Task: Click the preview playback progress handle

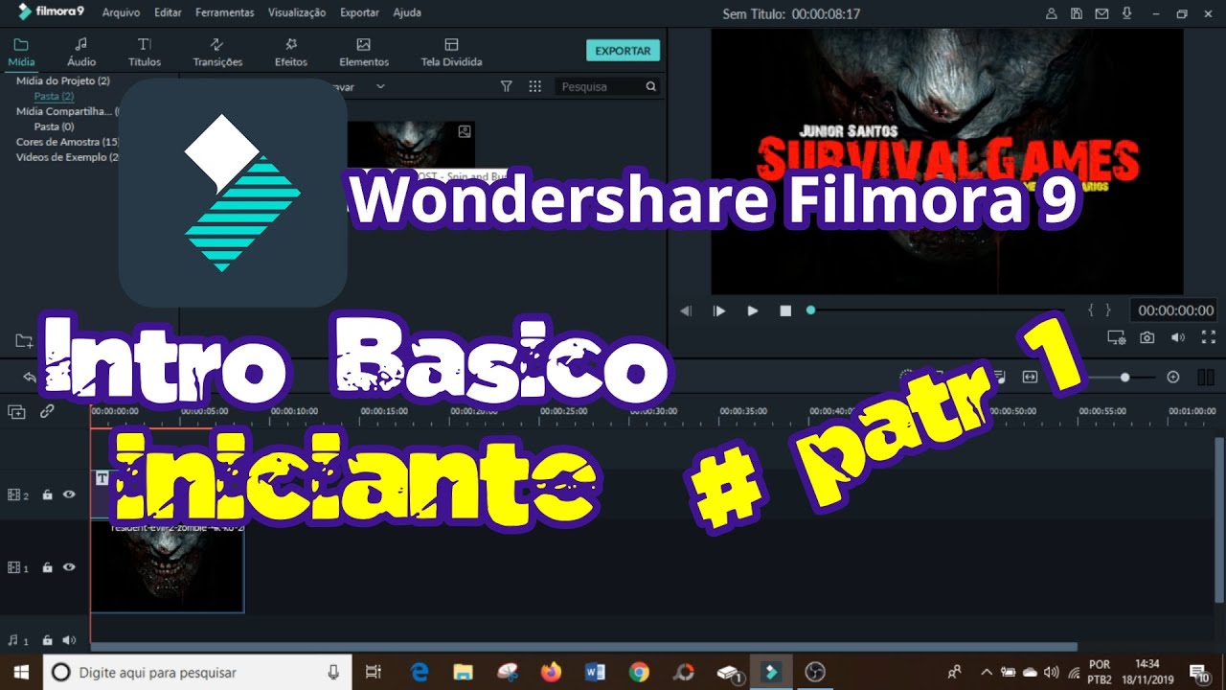Action: (810, 310)
